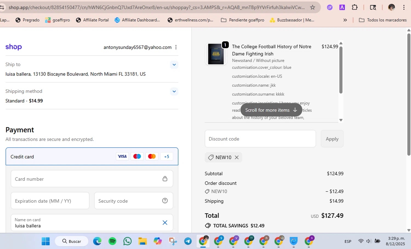Open the purple letter A extension

pyautogui.click(x=342, y=7)
